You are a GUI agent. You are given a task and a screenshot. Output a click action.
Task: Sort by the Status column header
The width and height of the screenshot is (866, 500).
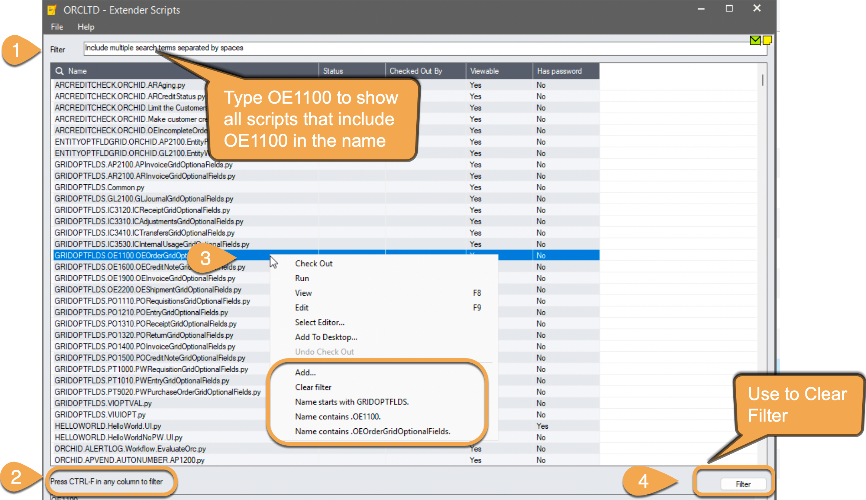[352, 71]
